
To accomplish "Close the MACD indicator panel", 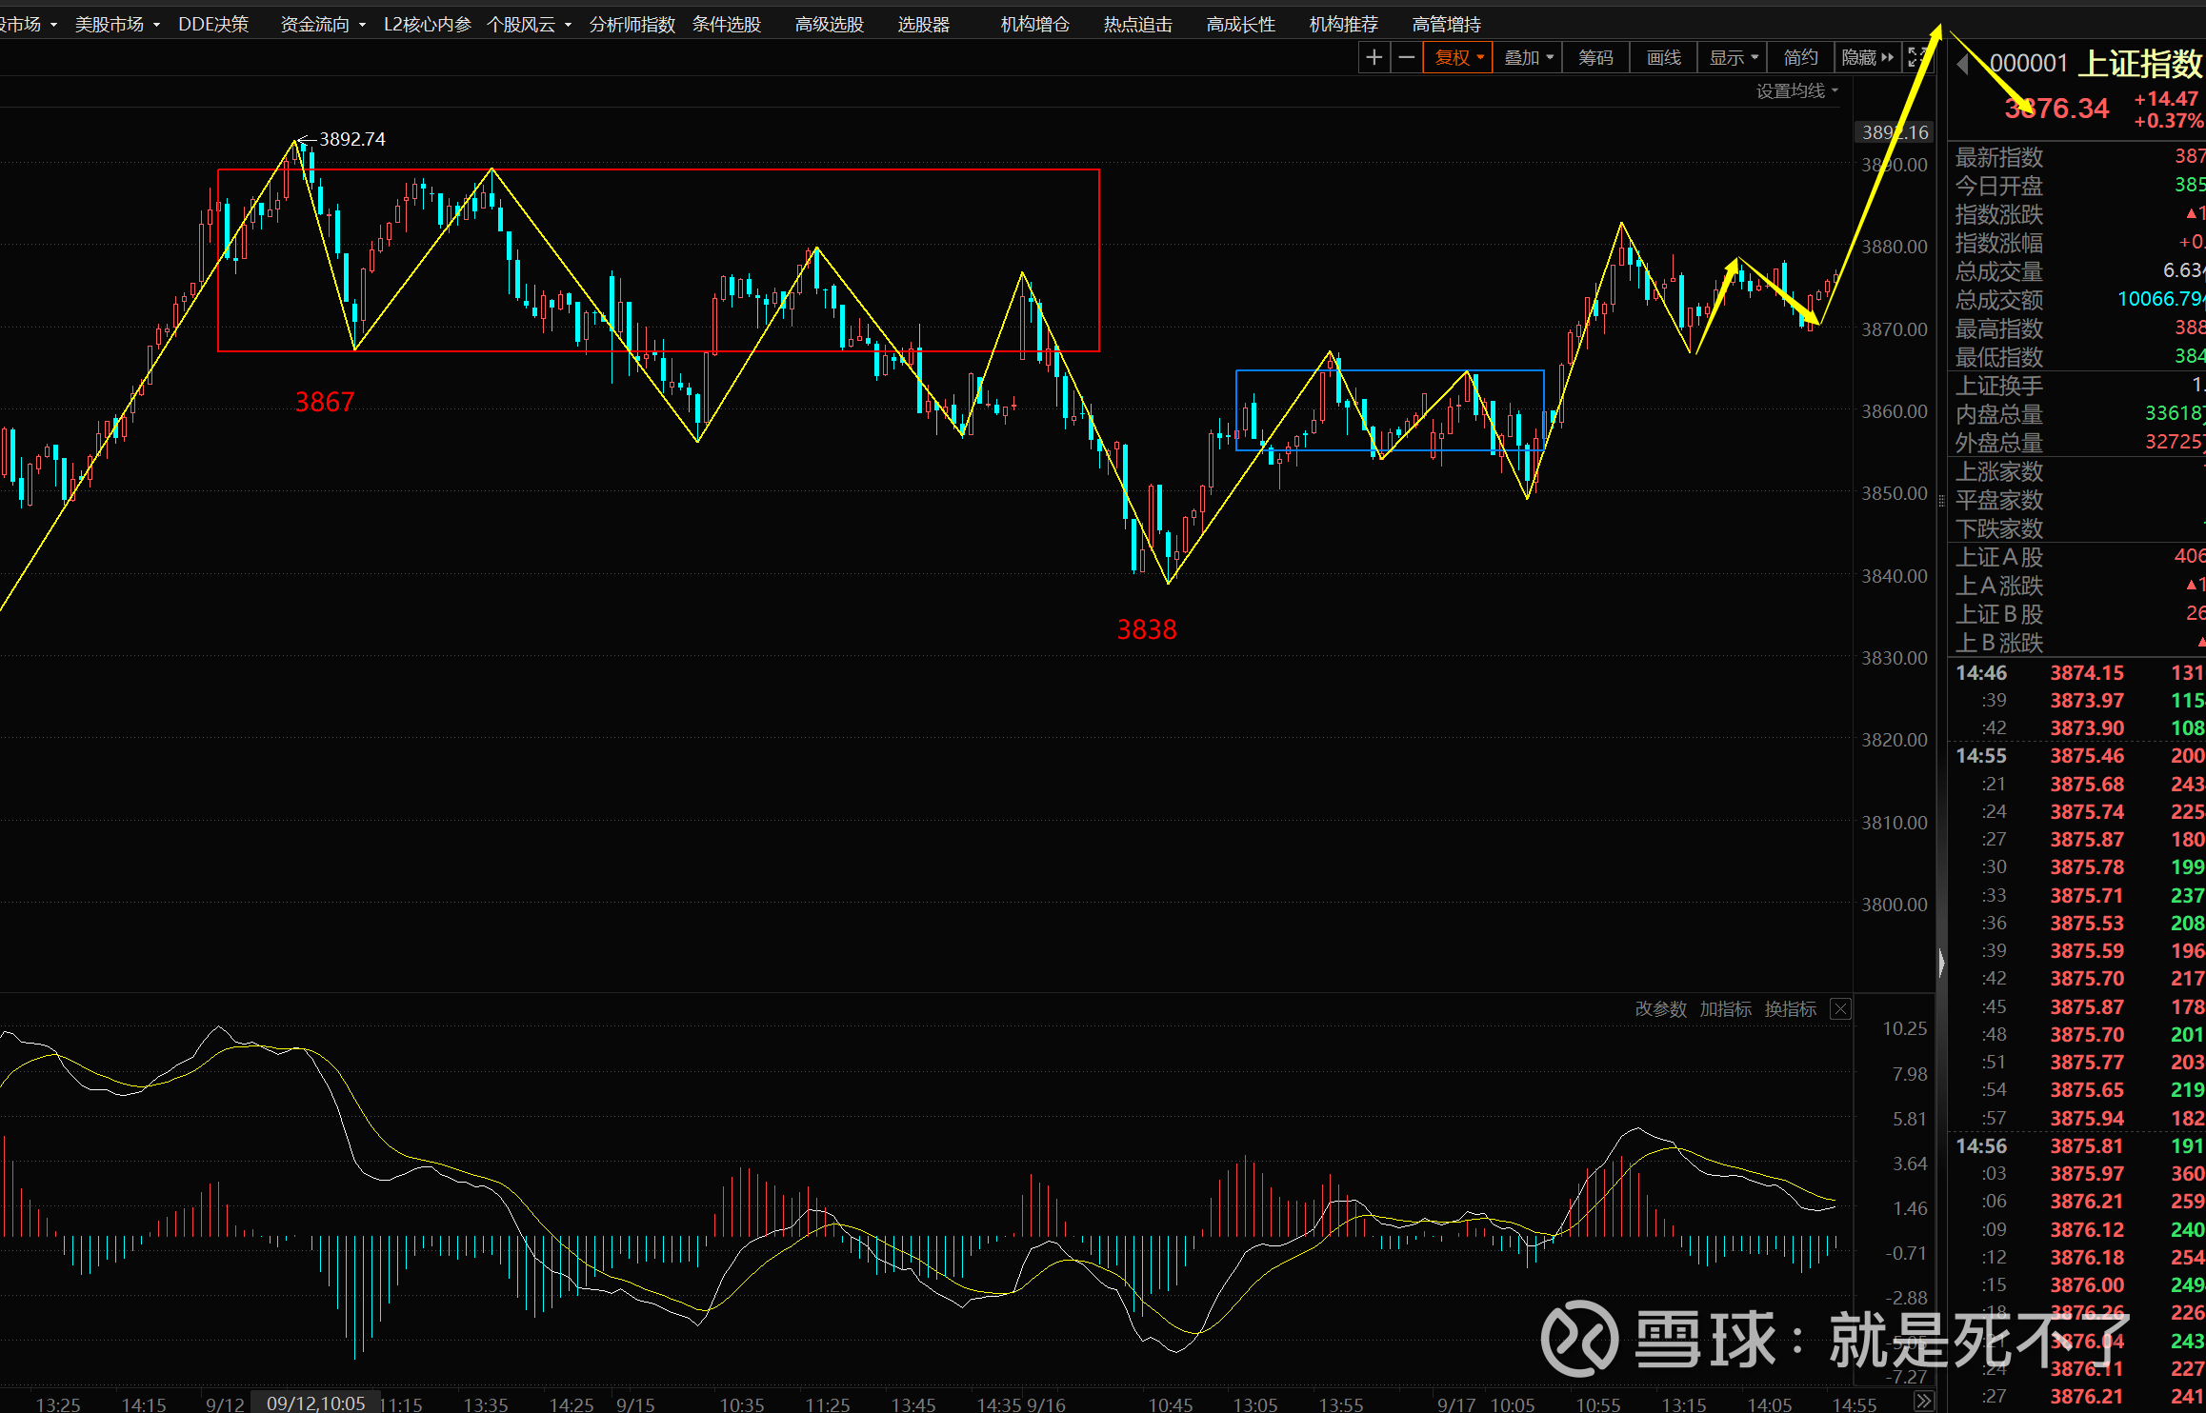I will pyautogui.click(x=1840, y=1009).
